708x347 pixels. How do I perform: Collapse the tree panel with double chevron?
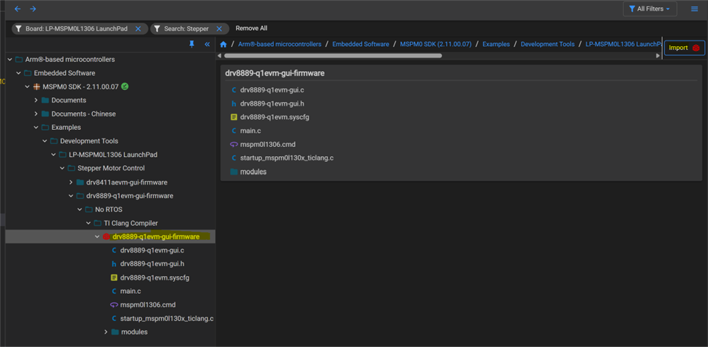coord(207,44)
